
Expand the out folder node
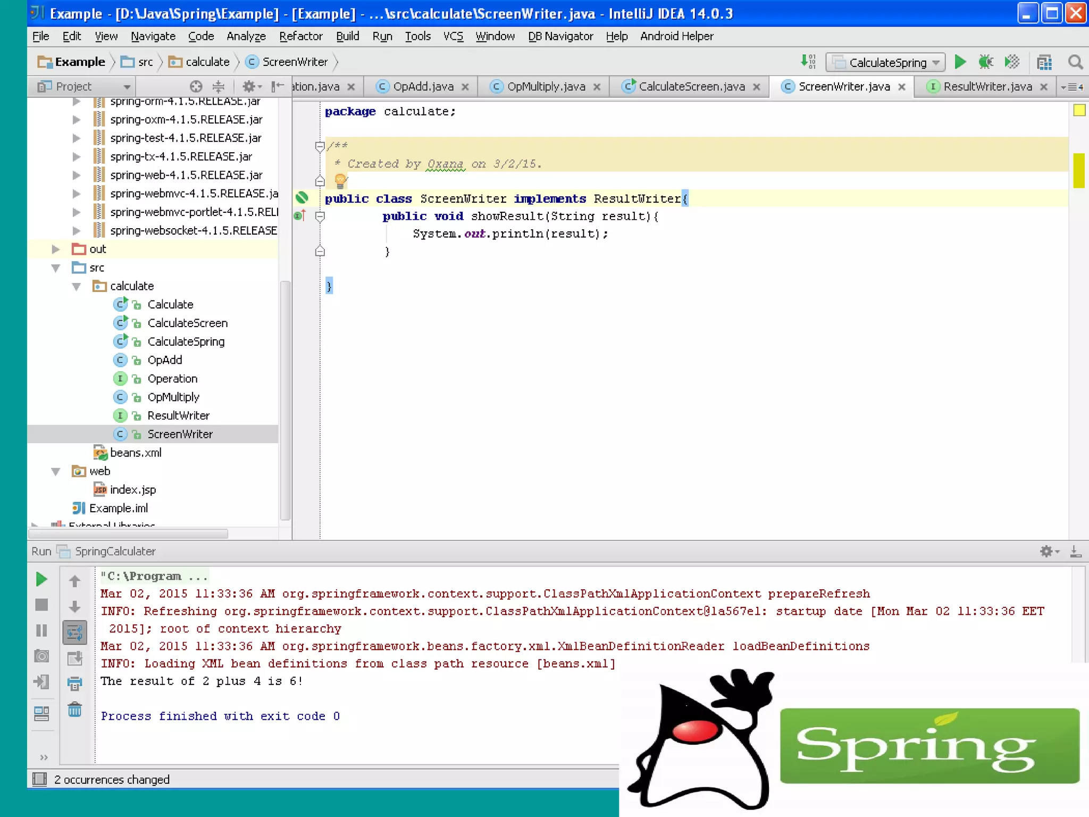(x=56, y=249)
